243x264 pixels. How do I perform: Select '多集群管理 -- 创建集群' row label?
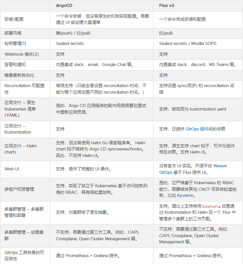click(24, 235)
